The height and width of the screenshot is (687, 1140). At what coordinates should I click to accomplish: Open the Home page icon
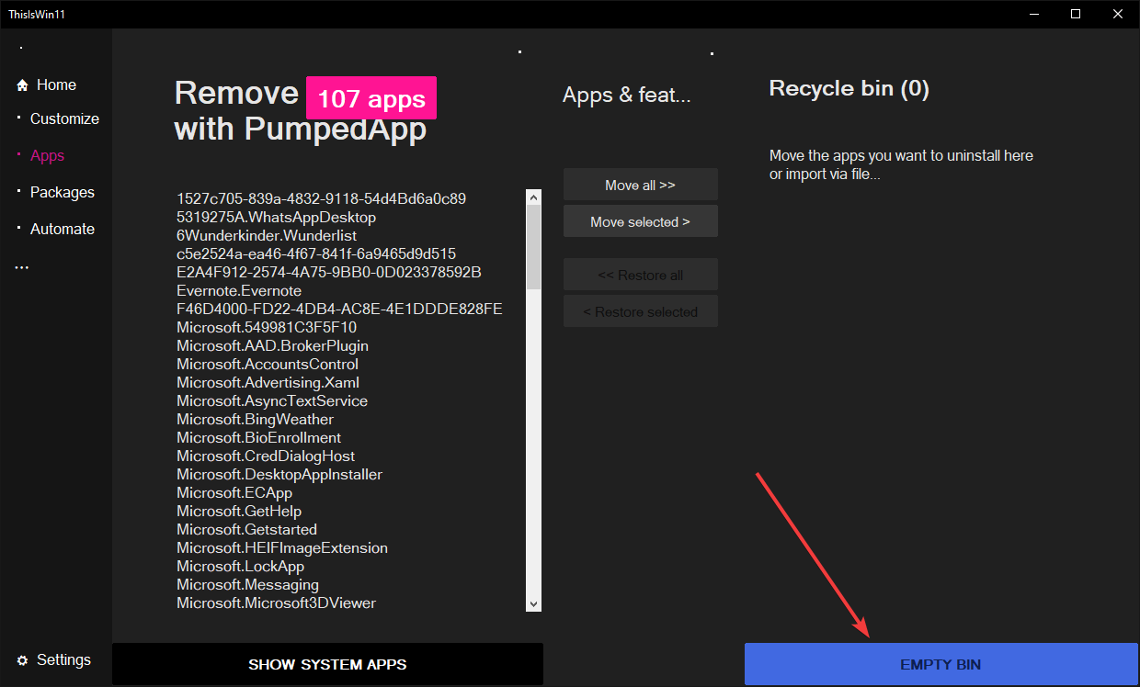23,85
